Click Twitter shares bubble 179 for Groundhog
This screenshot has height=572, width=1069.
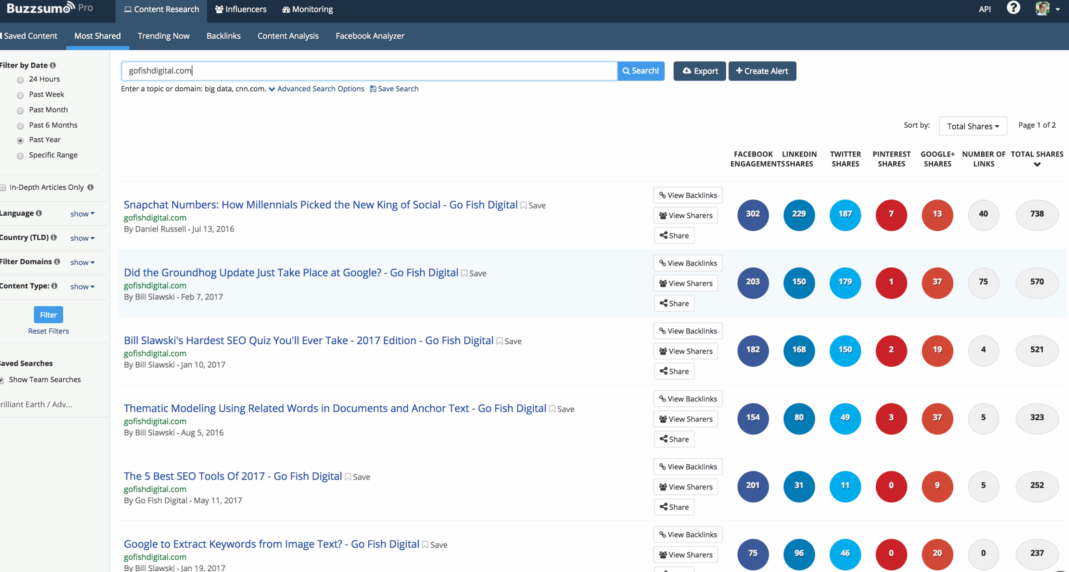845,282
